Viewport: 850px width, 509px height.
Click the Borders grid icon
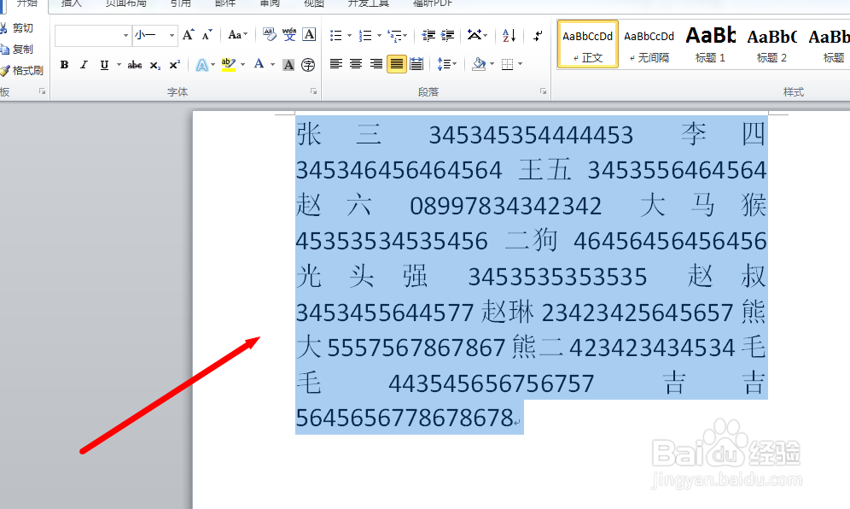click(x=508, y=65)
